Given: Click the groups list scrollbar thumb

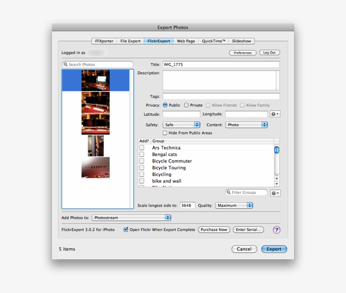Looking at the screenshot, I should tap(276, 150).
